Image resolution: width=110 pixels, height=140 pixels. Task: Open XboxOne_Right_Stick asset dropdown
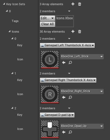pyautogui.click(x=82, y=91)
